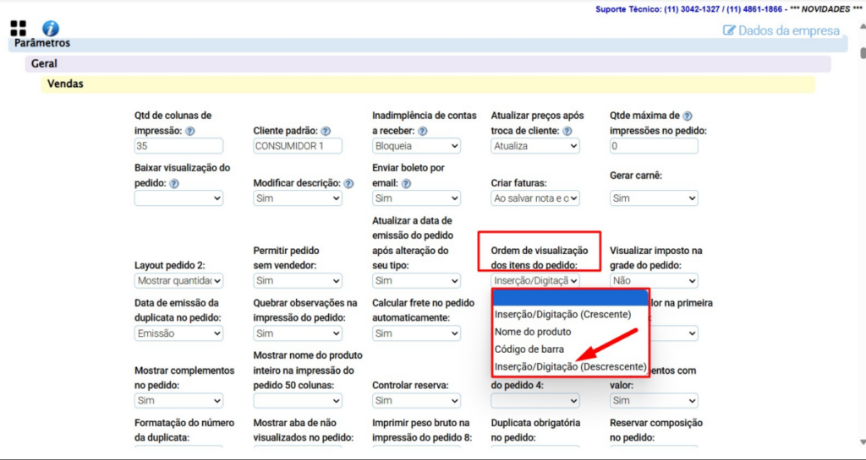Viewport: 866px width, 460px height.
Task: Collapse the Vendas section header
Action: (428, 84)
